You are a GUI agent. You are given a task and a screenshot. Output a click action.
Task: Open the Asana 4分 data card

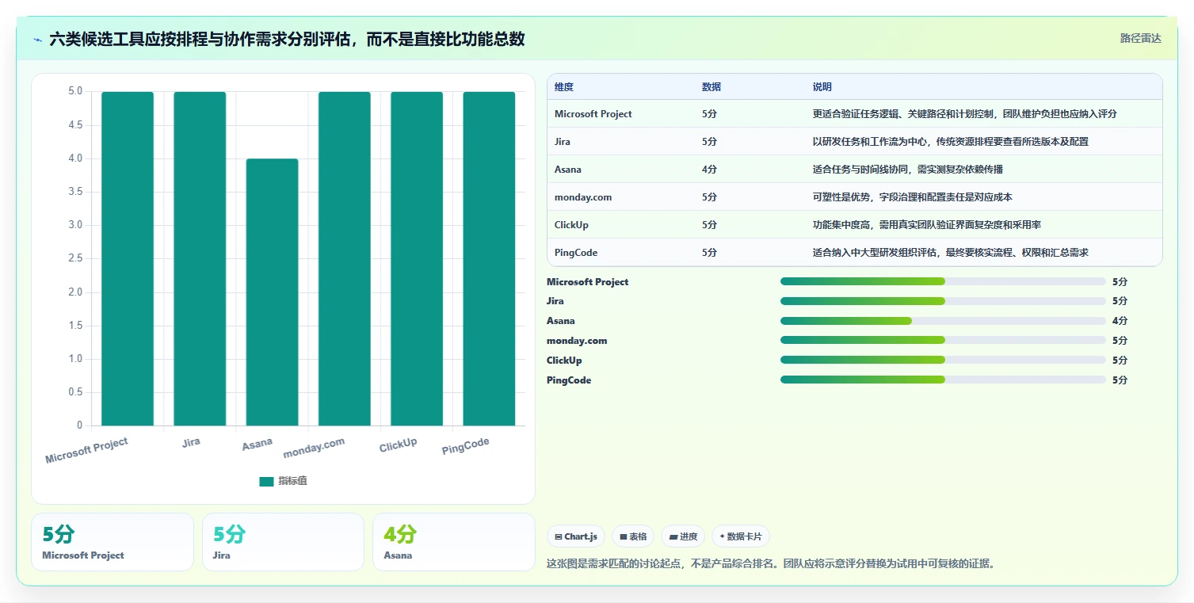coord(454,542)
